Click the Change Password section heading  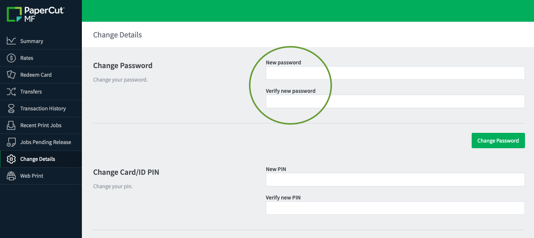click(x=123, y=65)
